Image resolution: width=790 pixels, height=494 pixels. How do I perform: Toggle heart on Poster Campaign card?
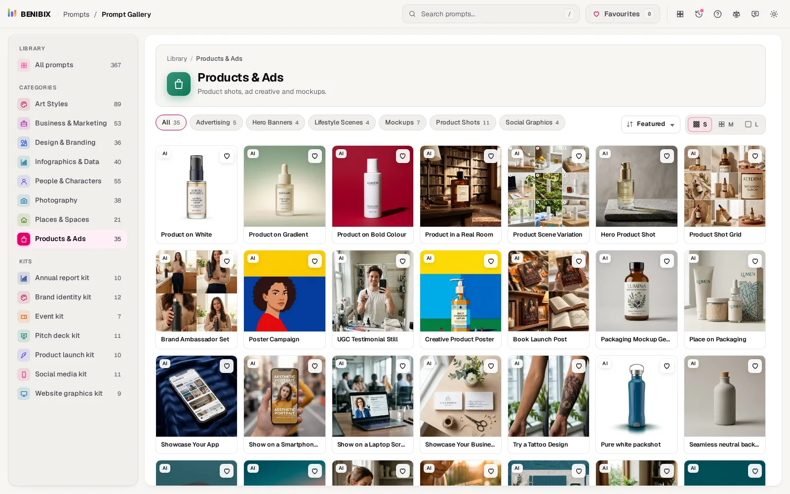[315, 261]
